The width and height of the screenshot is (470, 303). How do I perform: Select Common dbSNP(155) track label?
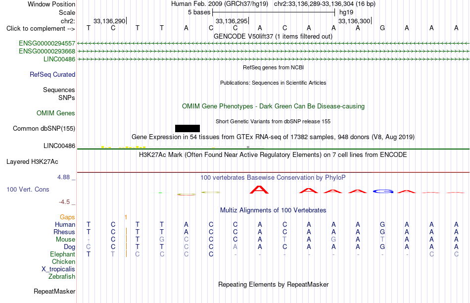click(44, 128)
